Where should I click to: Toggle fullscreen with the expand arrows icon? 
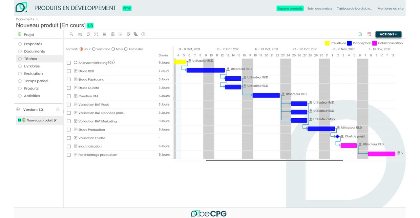tap(96, 34)
